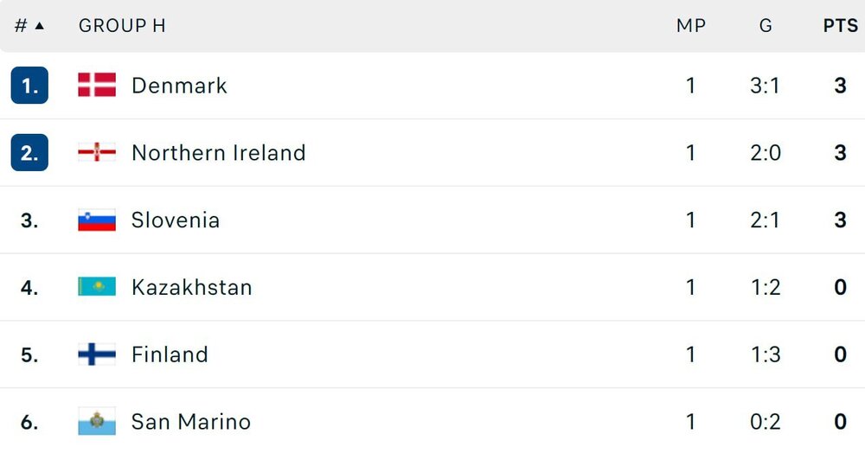Click Denmark's 3:1 goals score
The image size is (865, 453).
click(x=766, y=86)
